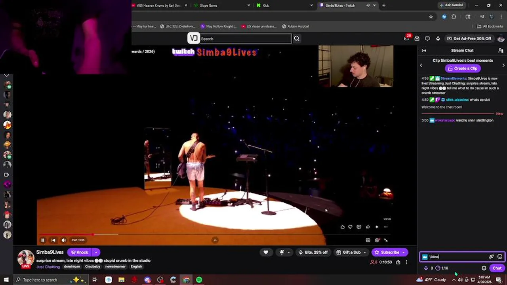507x285 pixels.
Task: Select the English tag
Action: [x=136, y=267]
